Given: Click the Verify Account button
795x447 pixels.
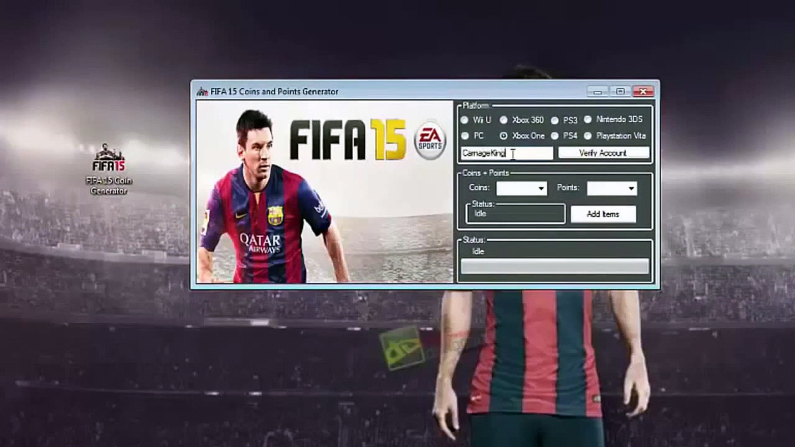Looking at the screenshot, I should click(603, 153).
